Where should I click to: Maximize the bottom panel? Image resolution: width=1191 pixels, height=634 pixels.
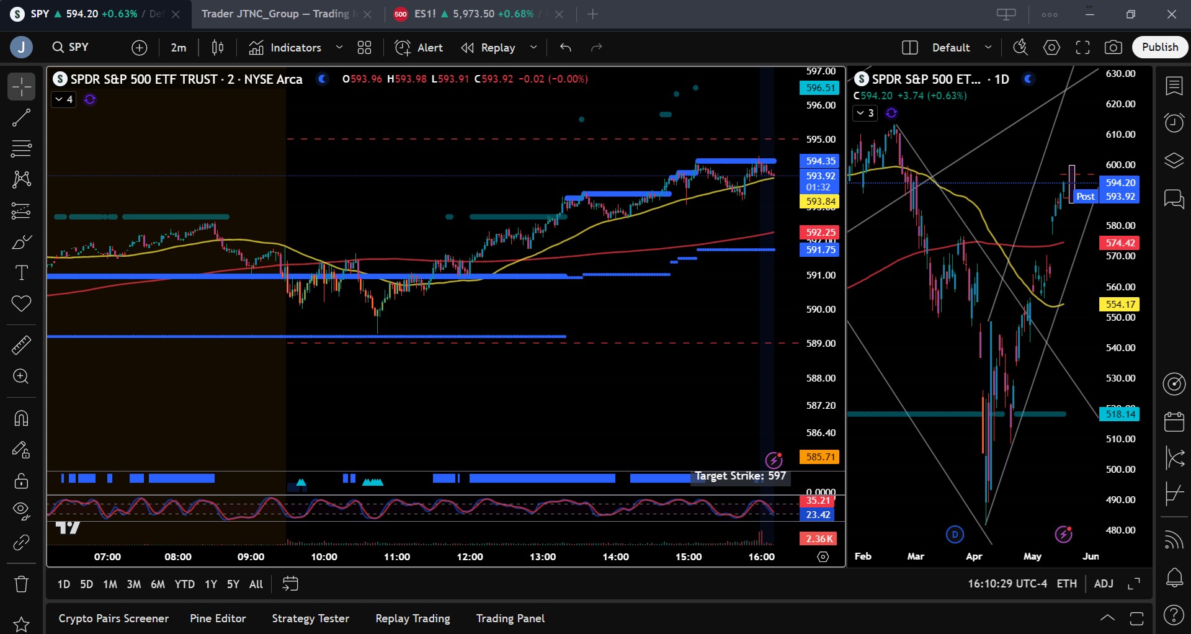pos(1136,618)
